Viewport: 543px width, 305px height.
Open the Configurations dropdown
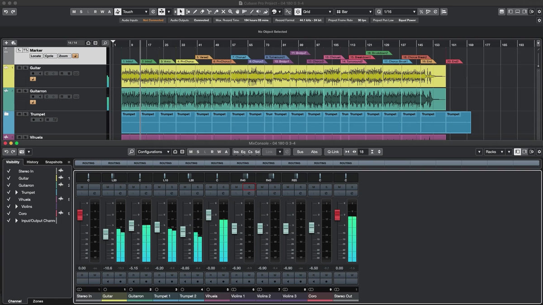153,152
